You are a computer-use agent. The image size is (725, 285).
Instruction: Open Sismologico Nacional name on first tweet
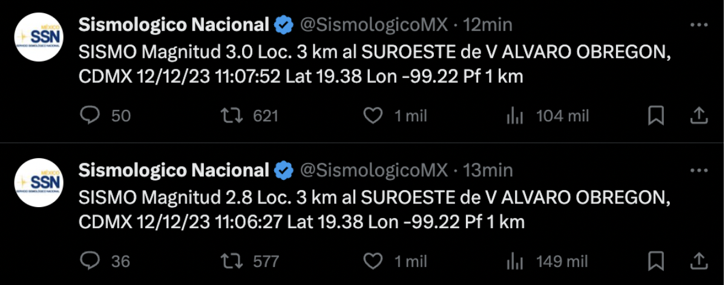click(174, 25)
